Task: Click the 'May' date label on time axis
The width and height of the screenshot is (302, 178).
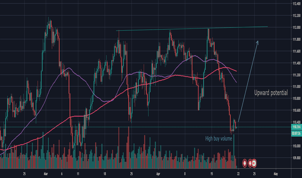Action: coord(276,174)
